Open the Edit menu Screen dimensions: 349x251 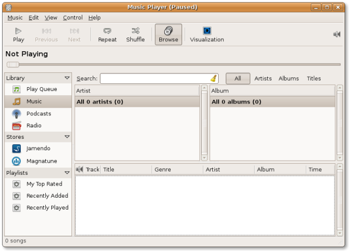(33, 17)
